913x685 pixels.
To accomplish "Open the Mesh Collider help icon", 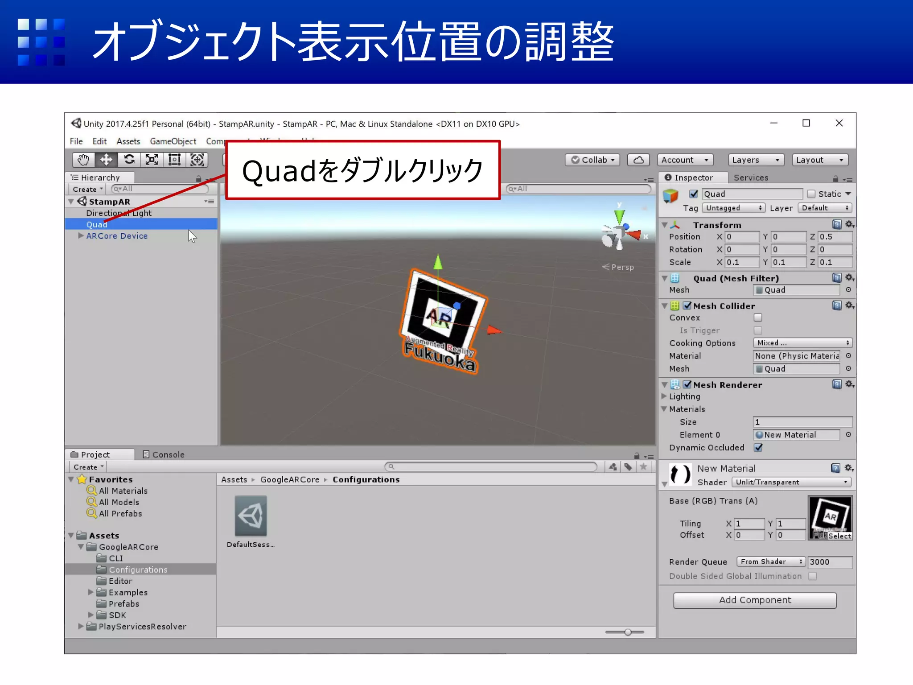I will click(836, 305).
